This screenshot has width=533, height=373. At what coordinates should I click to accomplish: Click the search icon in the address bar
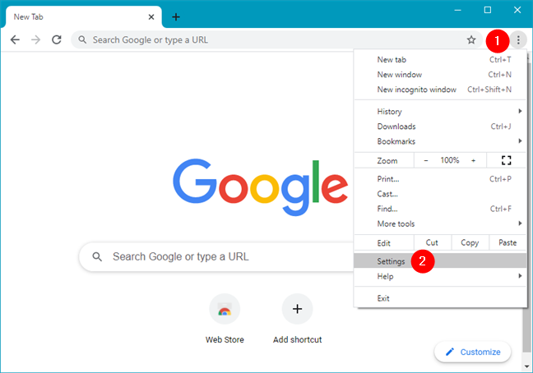click(82, 39)
